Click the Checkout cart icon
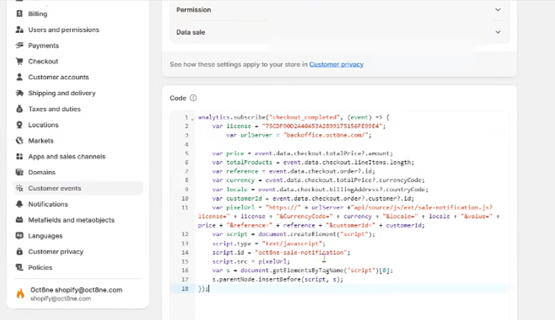 (x=20, y=61)
